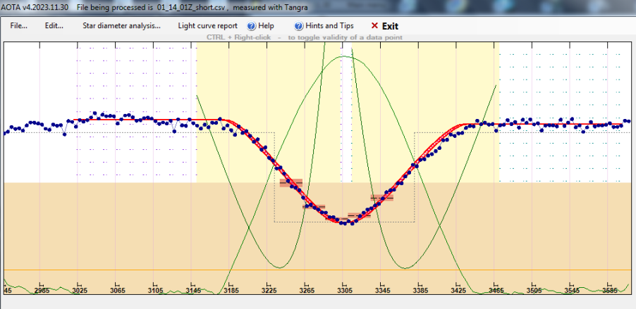Open the Light curve report
The image size is (636, 309).
click(207, 26)
